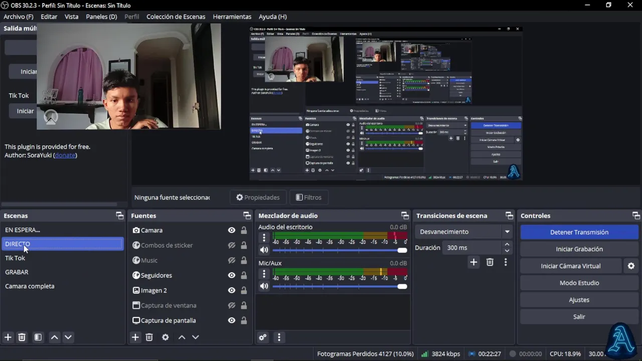Toggle lock on Captura de pantalla source
642x361 pixels.
(x=244, y=320)
